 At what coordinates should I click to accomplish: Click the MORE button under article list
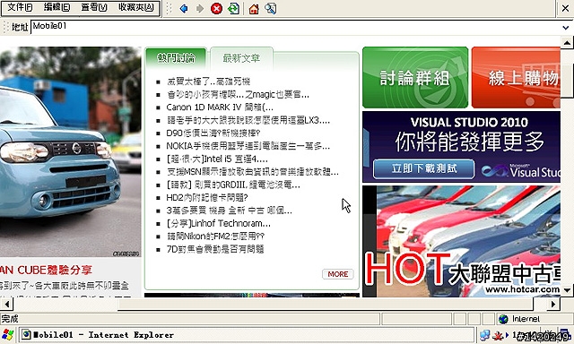[x=338, y=274]
